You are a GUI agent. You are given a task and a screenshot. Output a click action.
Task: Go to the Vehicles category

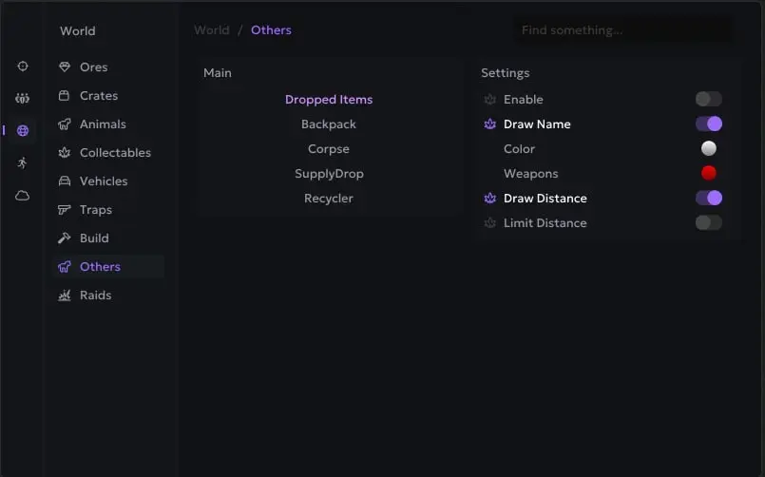click(103, 181)
